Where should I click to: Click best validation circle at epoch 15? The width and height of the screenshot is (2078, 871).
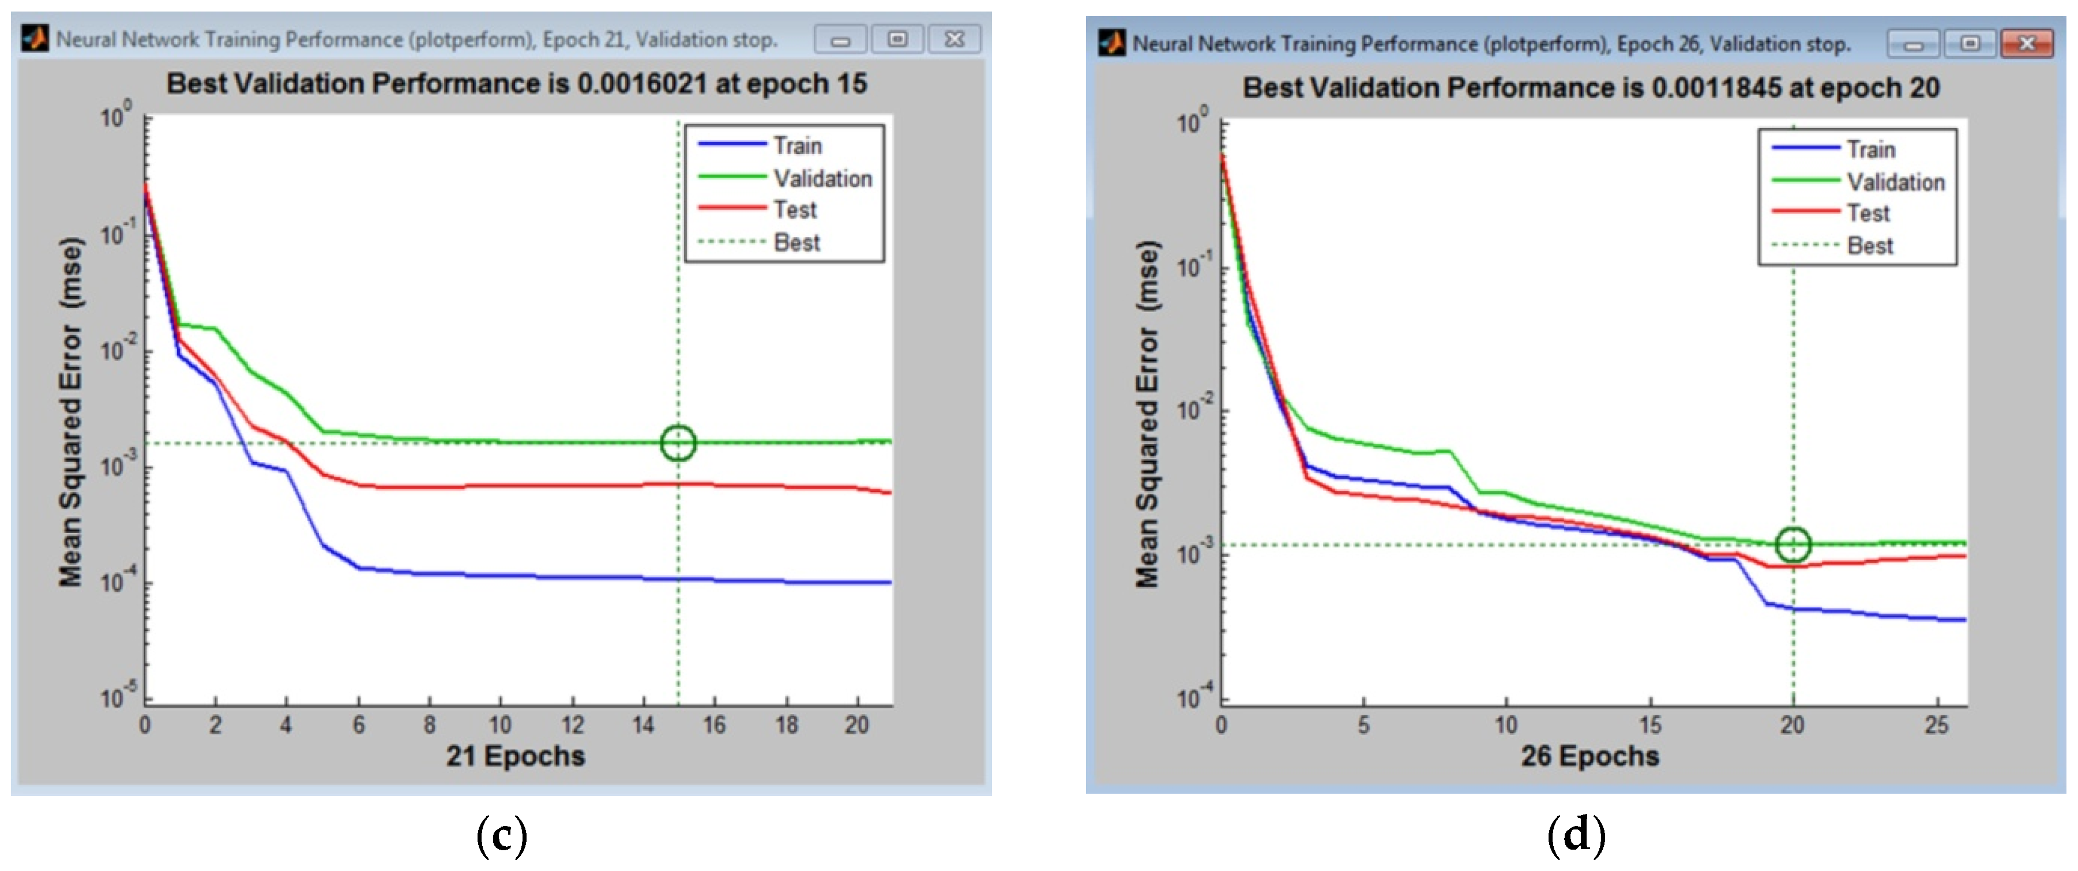coord(678,443)
